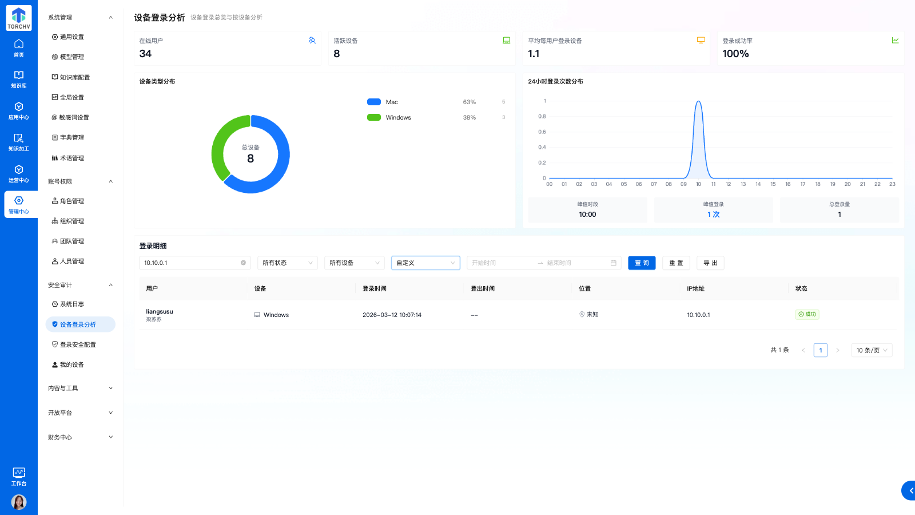
Task: Click the 查询 button
Action: click(x=642, y=263)
